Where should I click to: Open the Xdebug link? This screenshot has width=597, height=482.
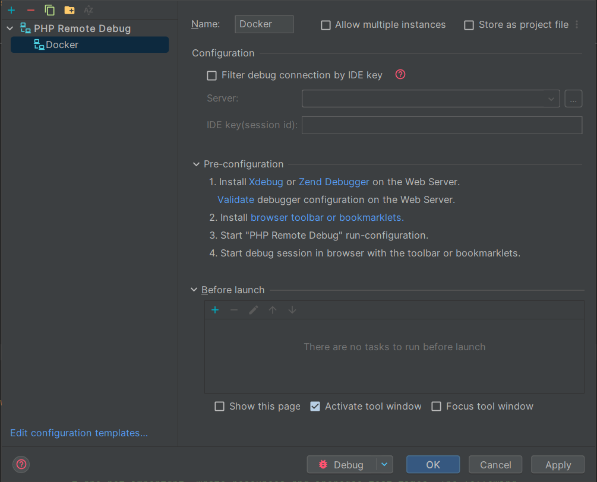click(x=266, y=182)
